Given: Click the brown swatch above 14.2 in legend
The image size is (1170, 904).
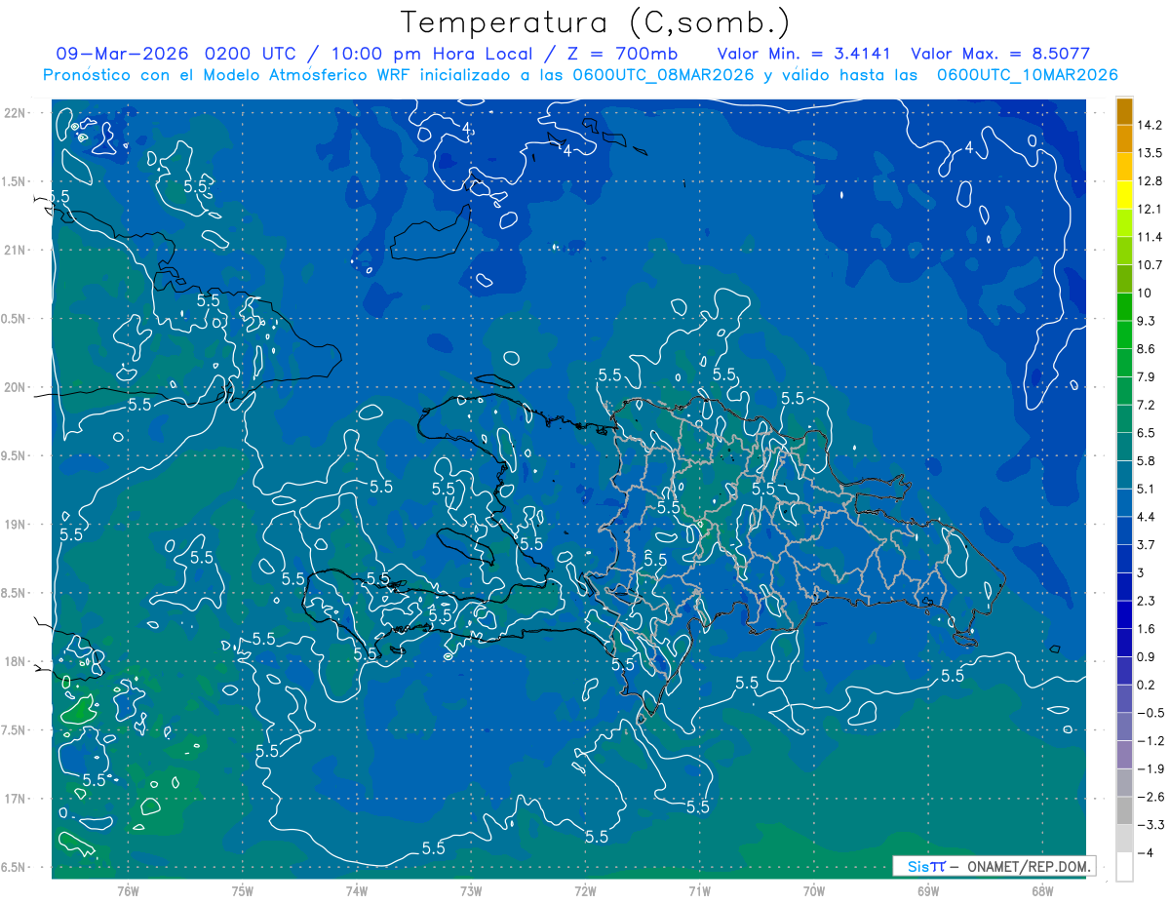Looking at the screenshot, I should click(1124, 111).
